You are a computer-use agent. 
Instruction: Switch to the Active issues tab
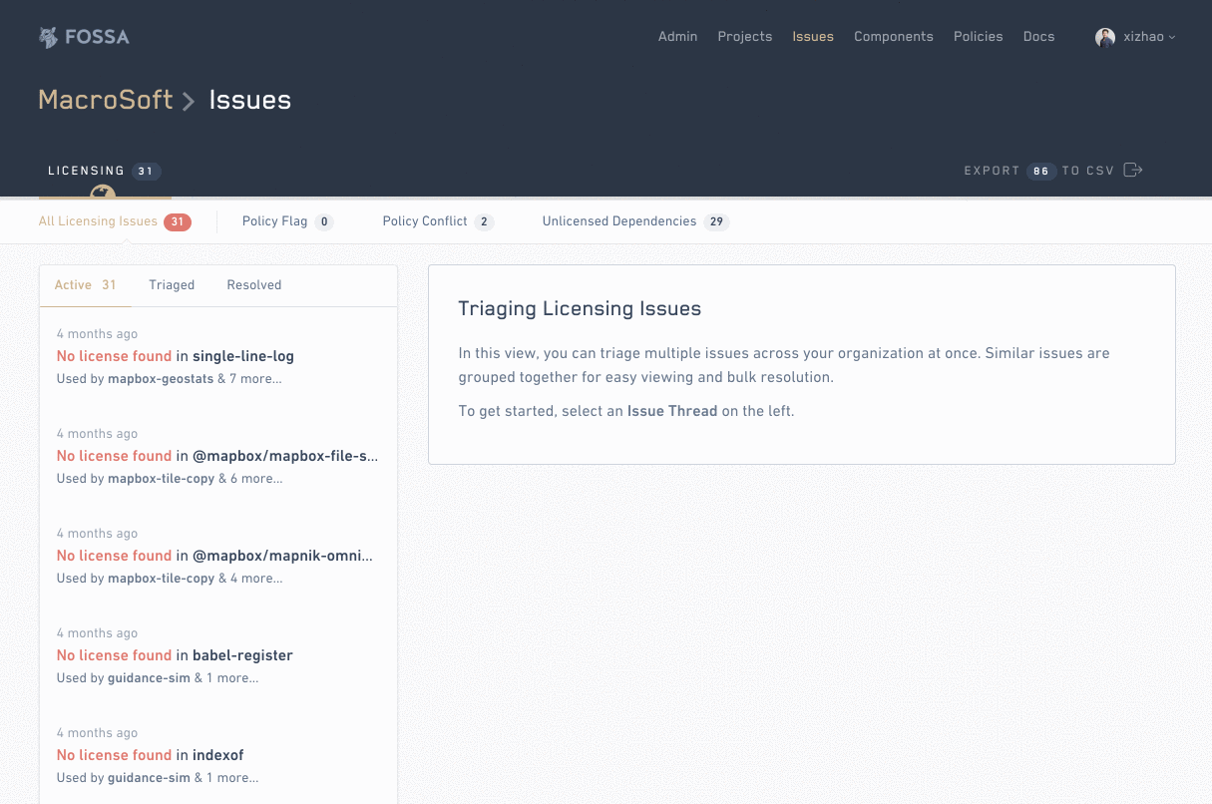pos(85,285)
